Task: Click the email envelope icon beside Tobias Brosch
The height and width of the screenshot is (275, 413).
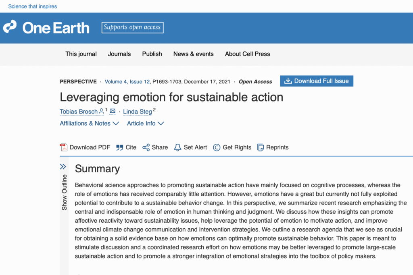Action: pos(113,111)
